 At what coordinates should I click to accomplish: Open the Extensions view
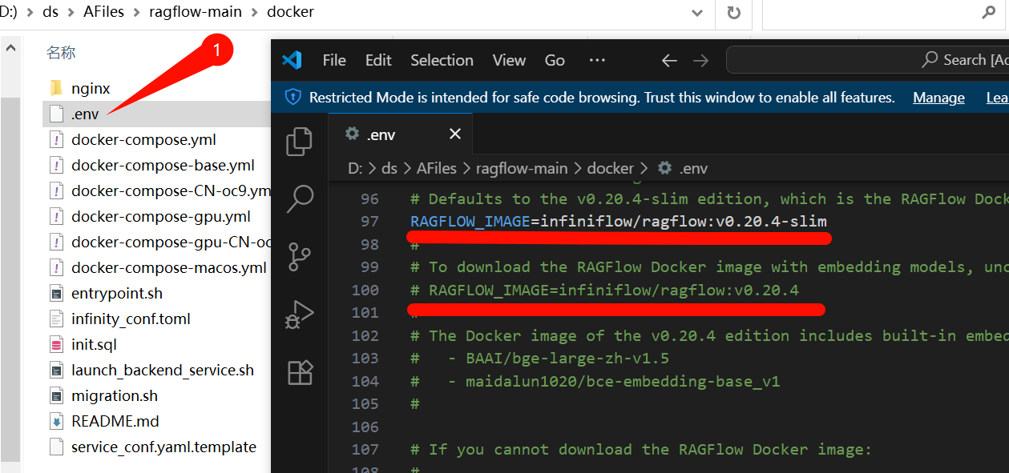click(300, 372)
